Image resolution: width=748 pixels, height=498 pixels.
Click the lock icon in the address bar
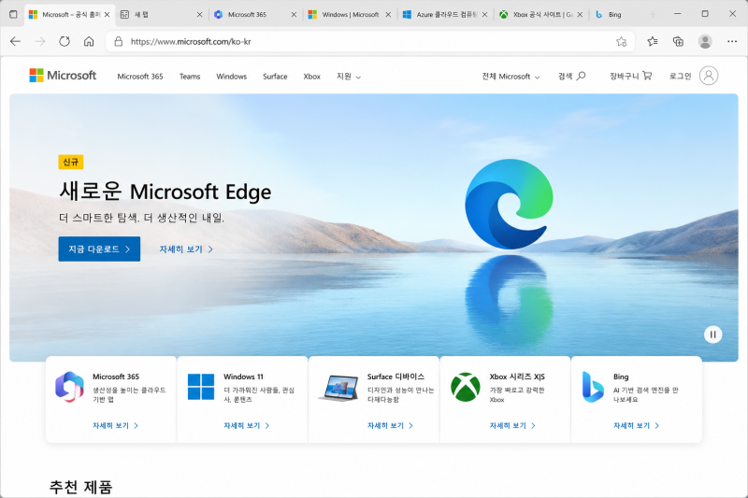point(119,41)
